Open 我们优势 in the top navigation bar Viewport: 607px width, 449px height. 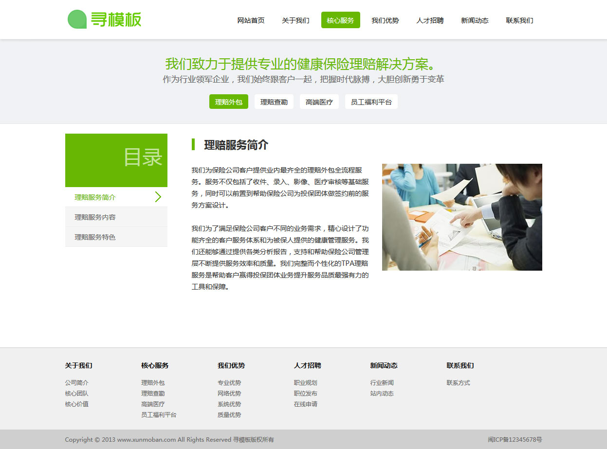386,20
